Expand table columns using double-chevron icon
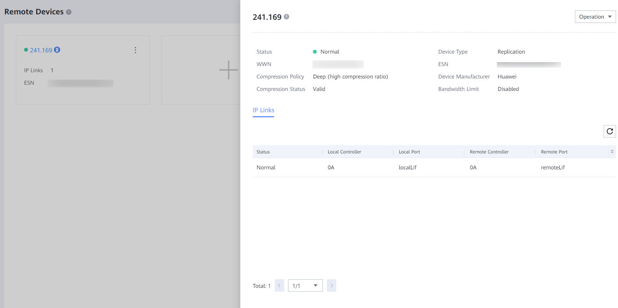The width and height of the screenshot is (618, 308). coord(612,151)
